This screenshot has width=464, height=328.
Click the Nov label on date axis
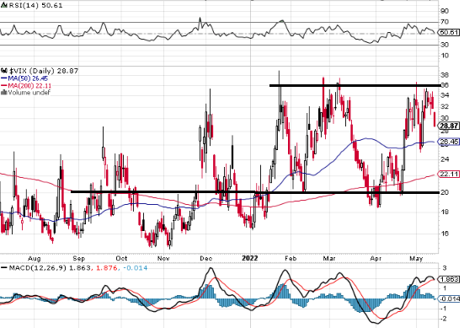(x=163, y=258)
